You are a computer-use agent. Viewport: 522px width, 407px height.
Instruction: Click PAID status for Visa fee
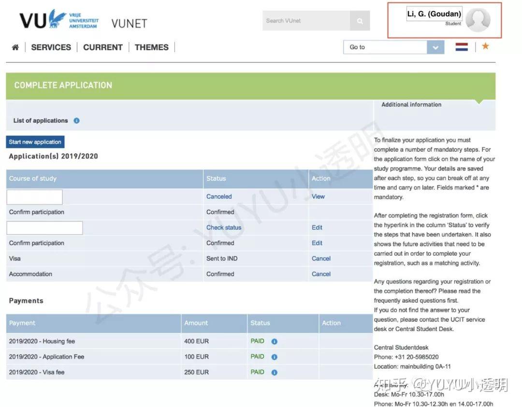pyautogui.click(x=257, y=372)
